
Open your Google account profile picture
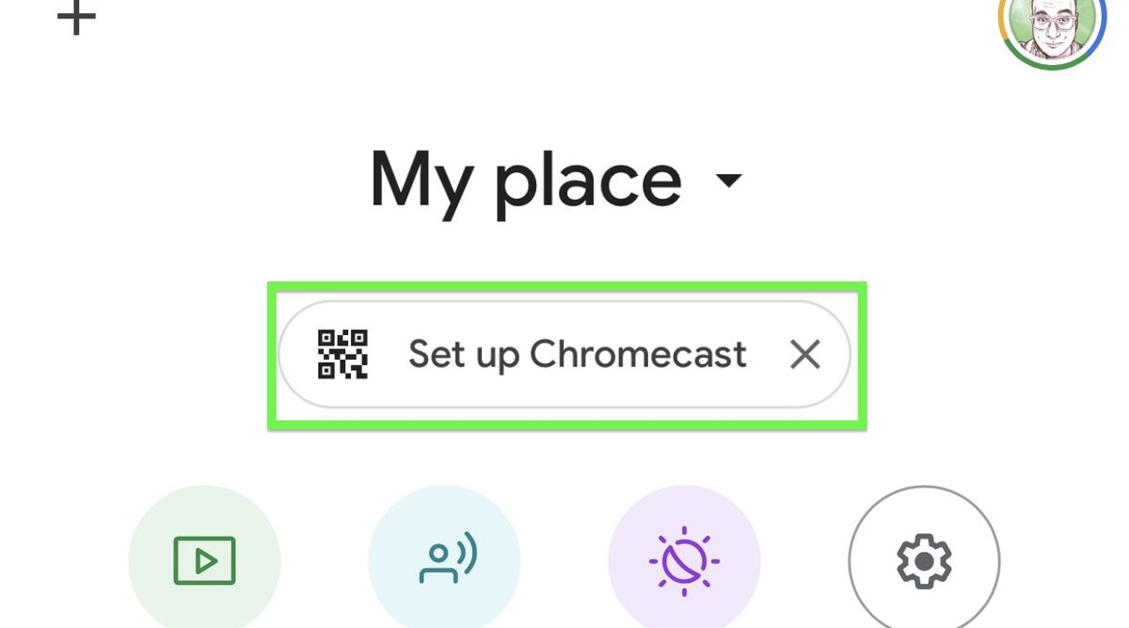[x=1051, y=28]
